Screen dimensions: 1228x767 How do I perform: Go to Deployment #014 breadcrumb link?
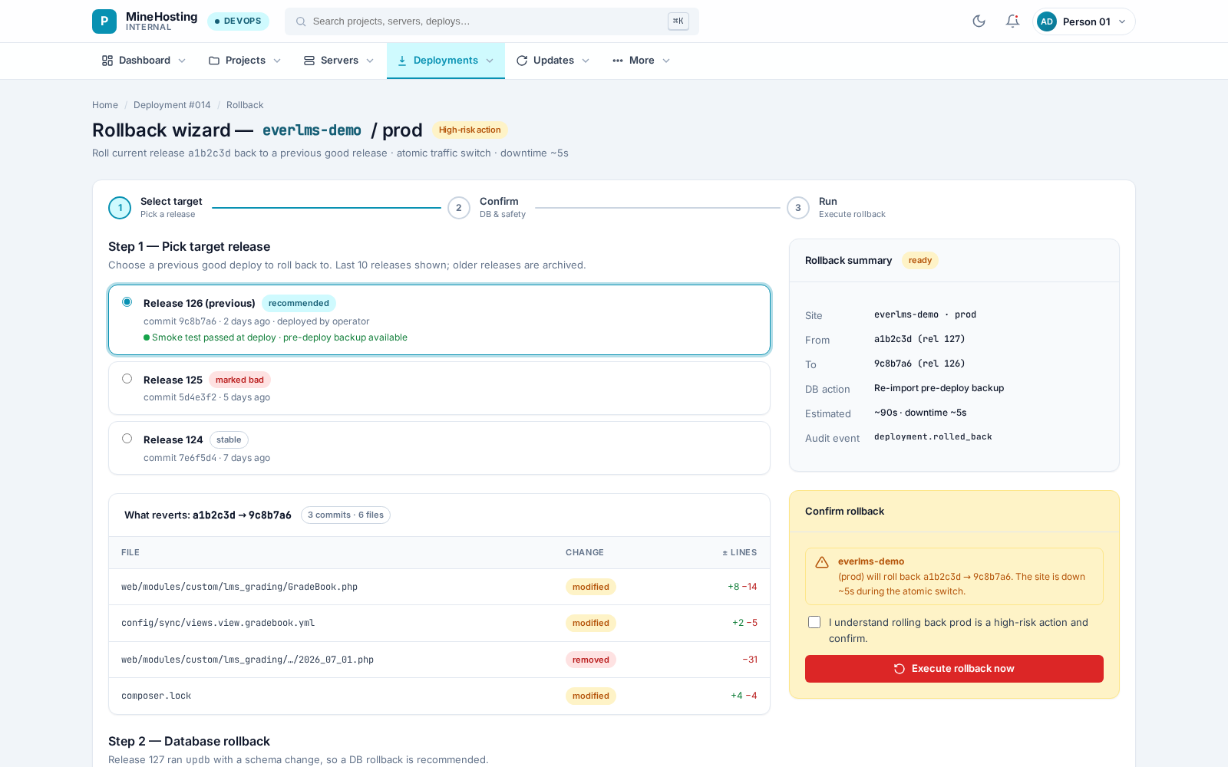click(172, 105)
